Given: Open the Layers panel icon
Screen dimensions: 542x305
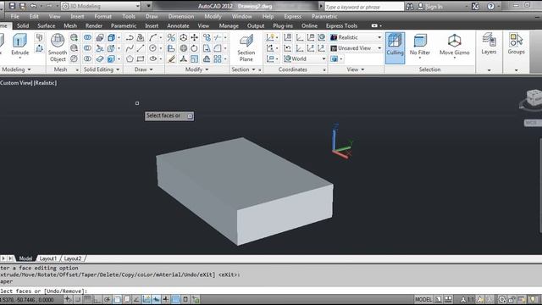Looking at the screenshot, I should (x=489, y=40).
